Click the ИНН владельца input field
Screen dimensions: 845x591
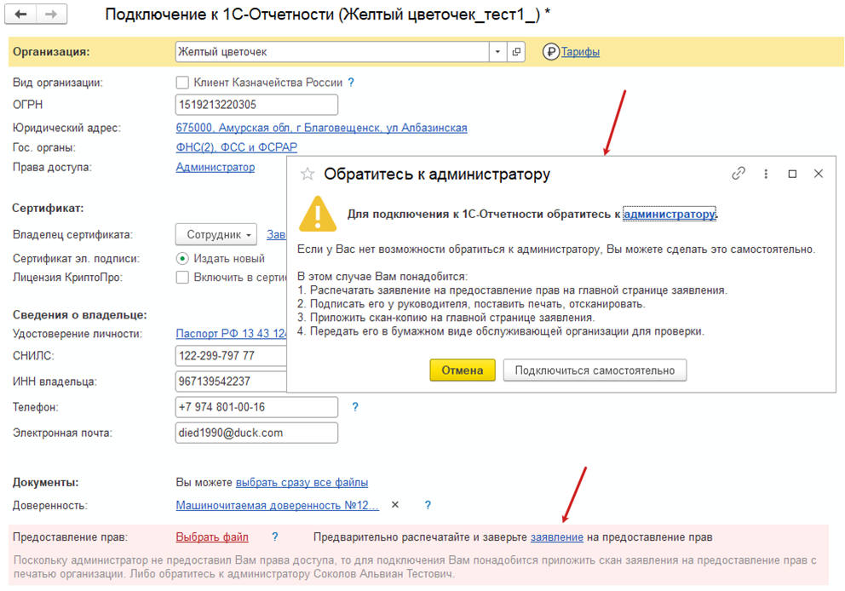[231, 382]
